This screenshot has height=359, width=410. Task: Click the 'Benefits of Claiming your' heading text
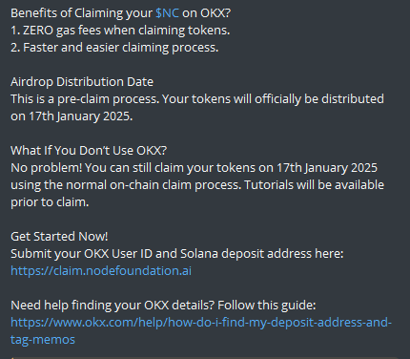point(81,13)
